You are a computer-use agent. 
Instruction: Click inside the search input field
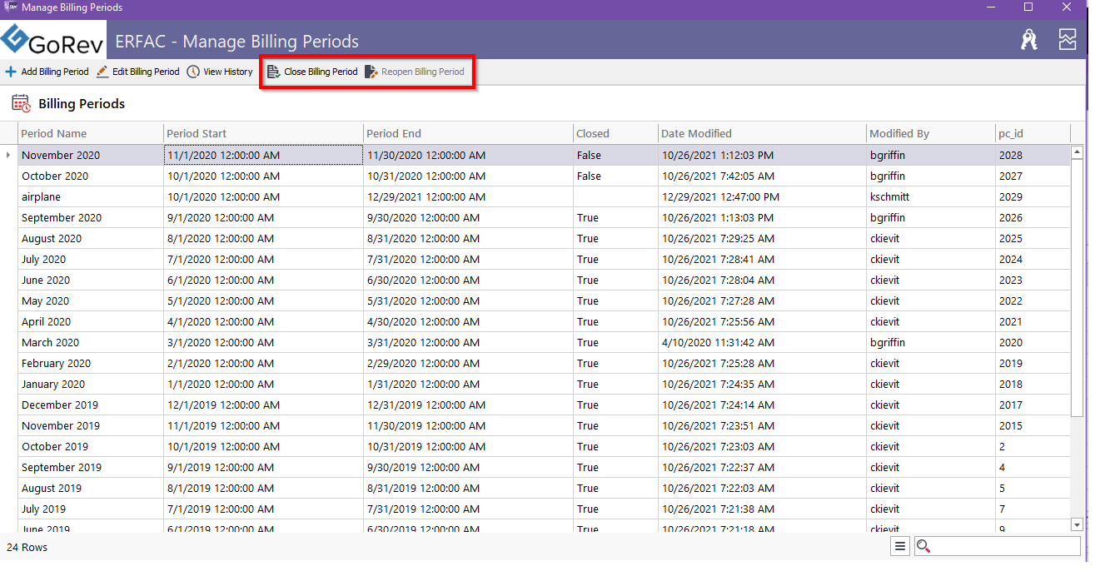(1005, 546)
